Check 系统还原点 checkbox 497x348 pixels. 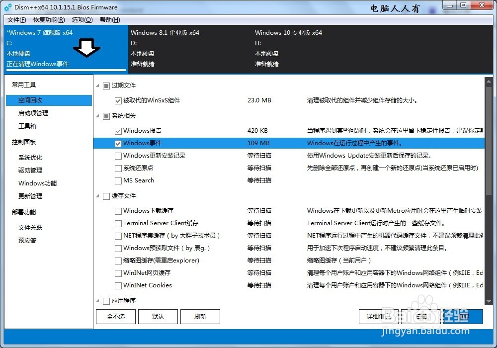pos(118,169)
